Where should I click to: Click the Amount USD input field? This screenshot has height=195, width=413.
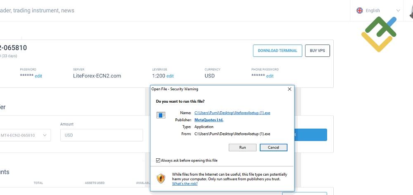coord(102,135)
